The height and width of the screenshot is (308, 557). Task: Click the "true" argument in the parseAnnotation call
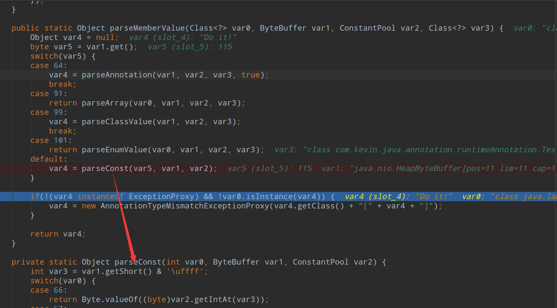point(251,75)
